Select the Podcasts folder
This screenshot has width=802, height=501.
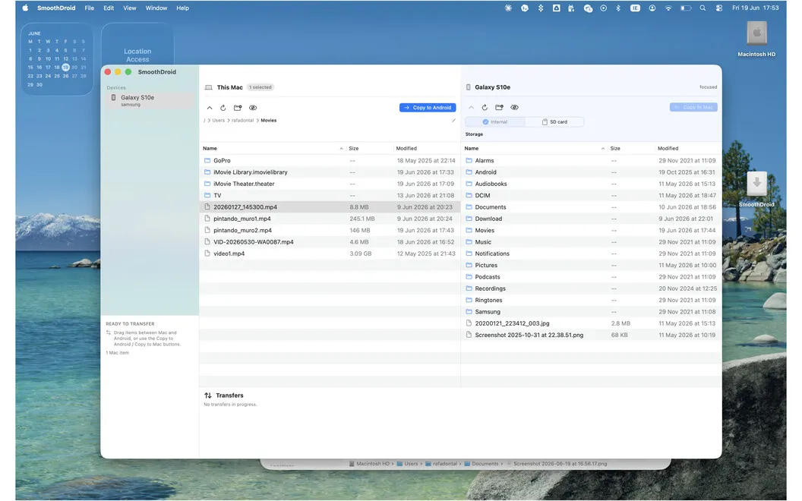[592, 277]
